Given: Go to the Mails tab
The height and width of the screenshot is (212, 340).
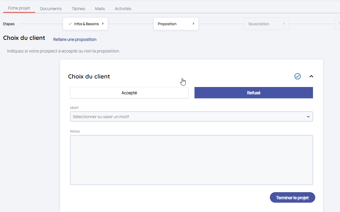Looking at the screenshot, I should 100,9.
